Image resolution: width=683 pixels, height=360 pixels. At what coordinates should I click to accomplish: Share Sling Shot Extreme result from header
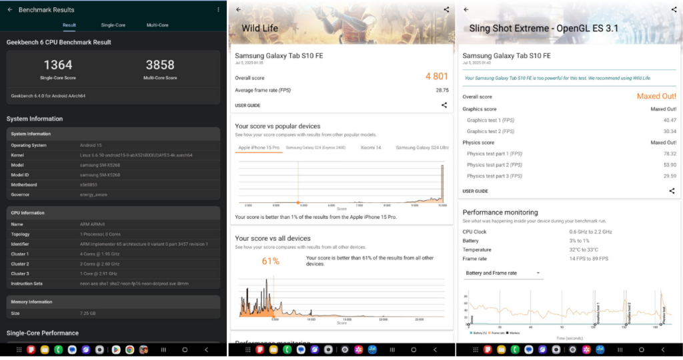pyautogui.click(x=674, y=10)
